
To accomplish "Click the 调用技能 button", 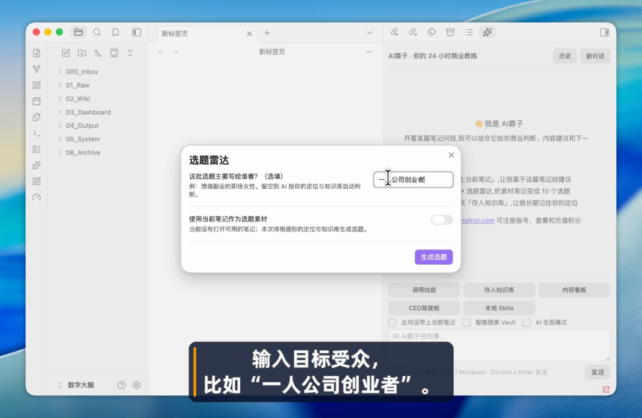I will (x=424, y=290).
